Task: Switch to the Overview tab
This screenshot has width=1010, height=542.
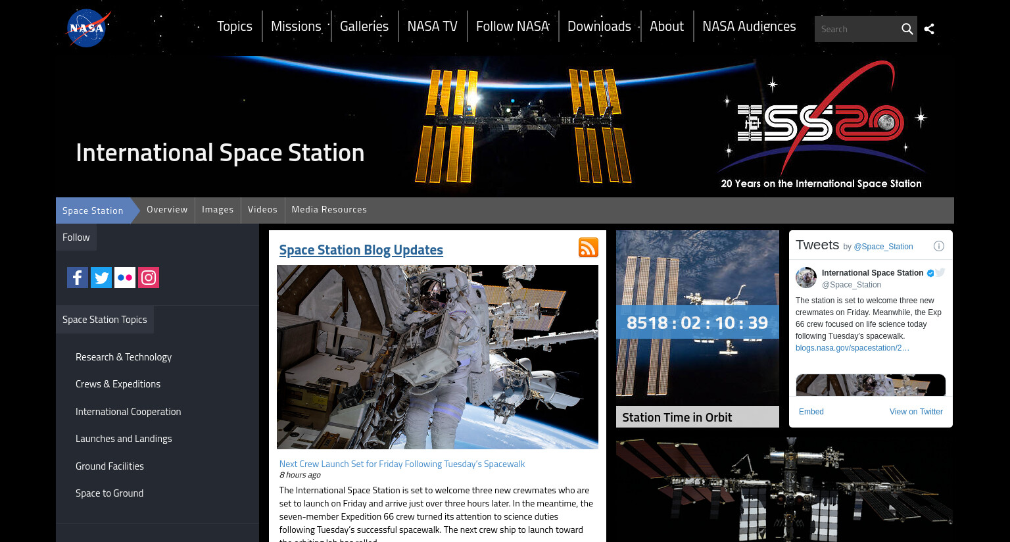Action: click(167, 210)
